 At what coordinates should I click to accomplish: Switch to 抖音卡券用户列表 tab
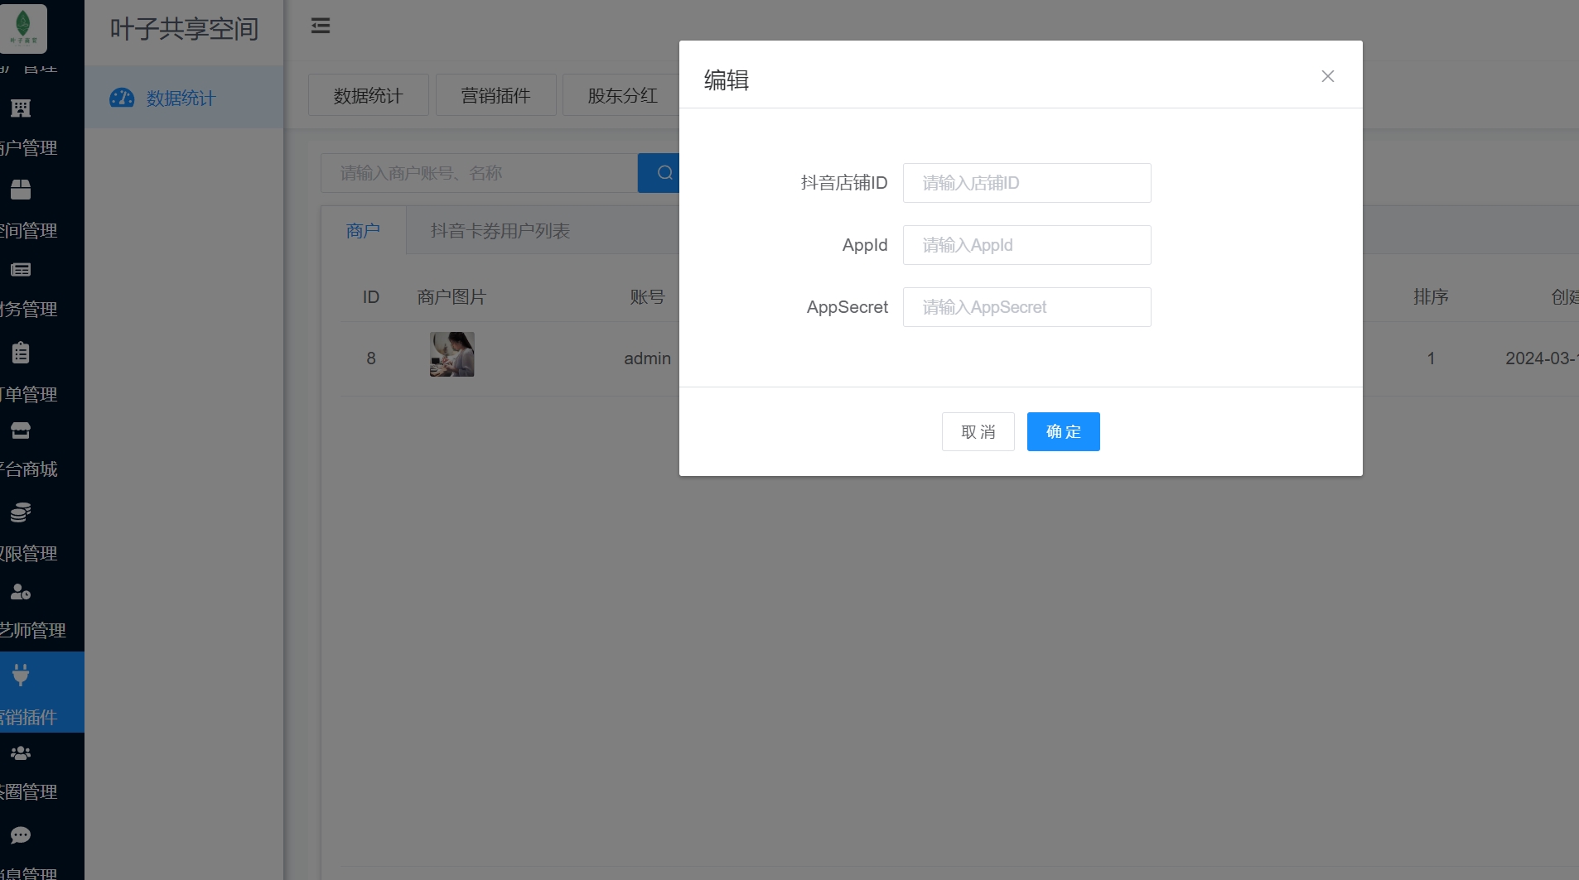coord(500,231)
